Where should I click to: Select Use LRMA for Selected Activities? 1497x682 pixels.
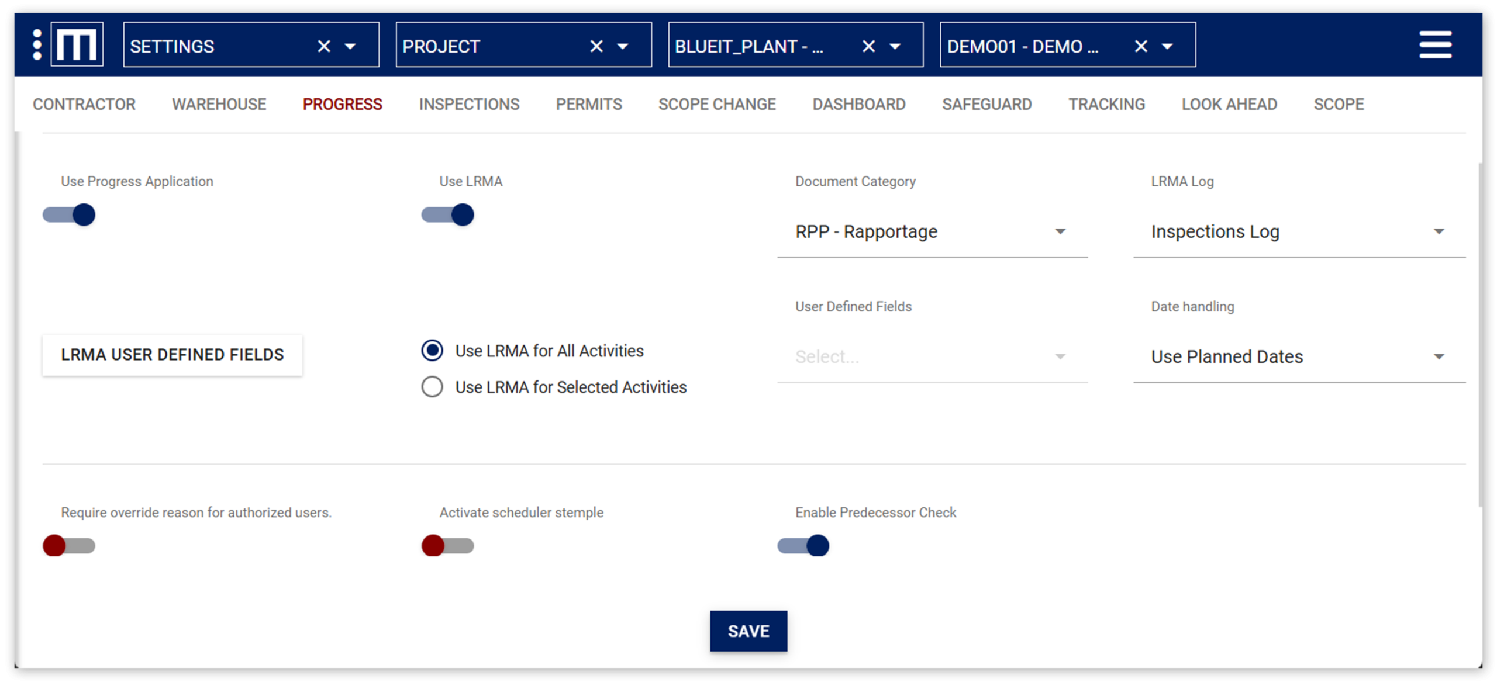(x=432, y=387)
